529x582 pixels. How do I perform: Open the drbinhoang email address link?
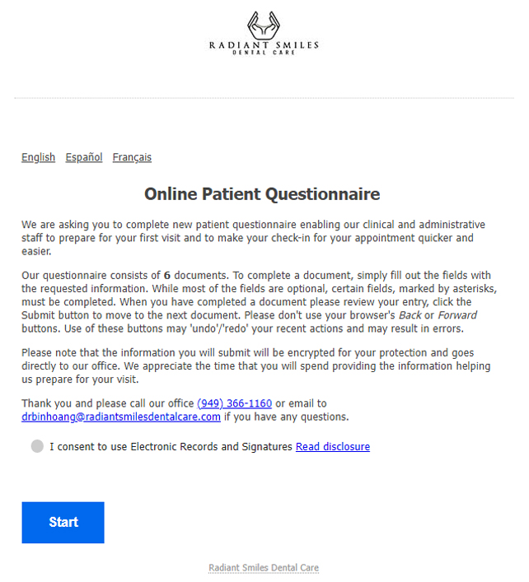coord(121,417)
